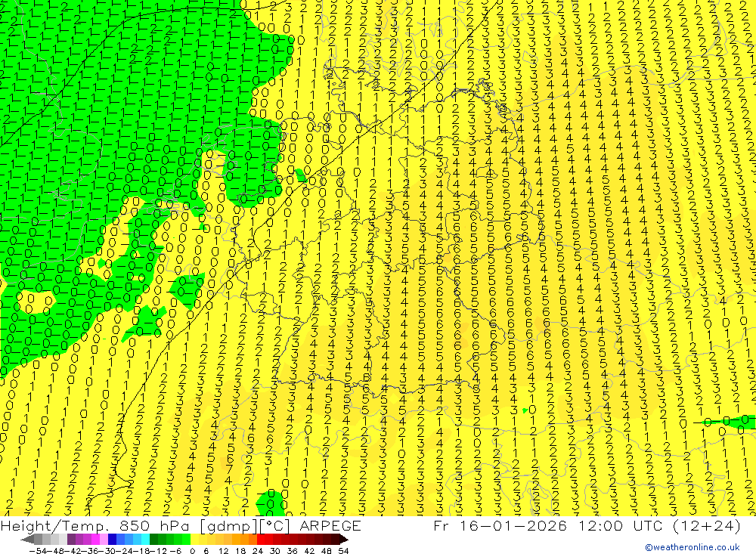This screenshot has height=554, width=756.
Task: Pick the bright red legend swatch above 24
Action: point(261,540)
